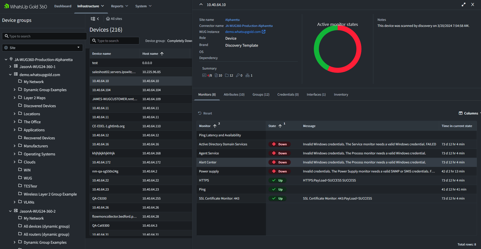Click the folder icon beside WIN group

20,170
